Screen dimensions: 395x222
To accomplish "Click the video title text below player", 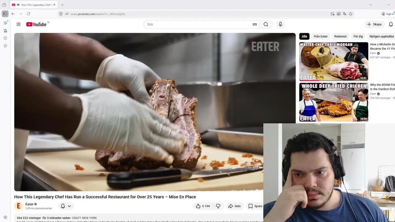I will [105, 197].
